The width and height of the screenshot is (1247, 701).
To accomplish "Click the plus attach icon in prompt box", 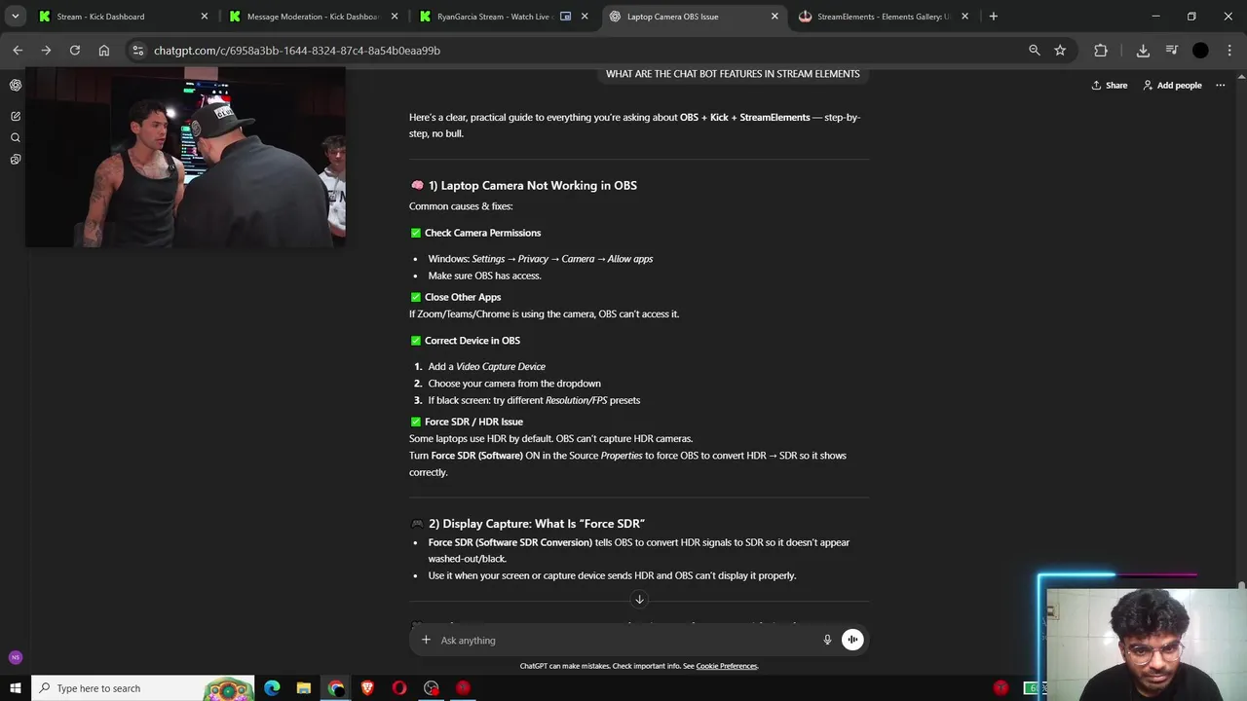I will (426, 640).
